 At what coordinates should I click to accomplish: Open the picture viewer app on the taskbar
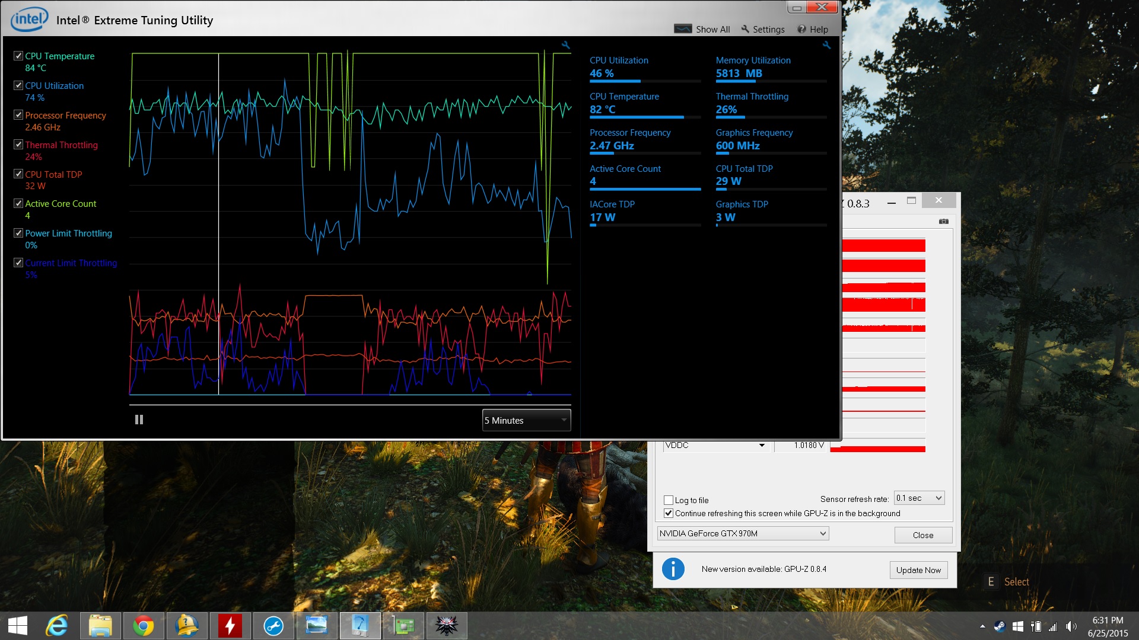click(x=317, y=626)
